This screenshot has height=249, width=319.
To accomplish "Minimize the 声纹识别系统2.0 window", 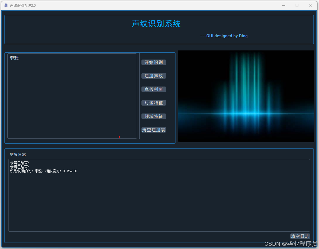I will 283,5.
